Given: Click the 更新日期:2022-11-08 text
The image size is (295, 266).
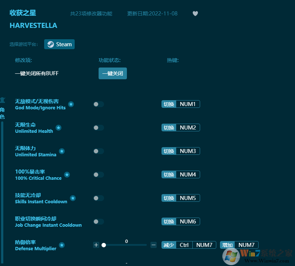Looking at the screenshot, I should tap(152, 14).
